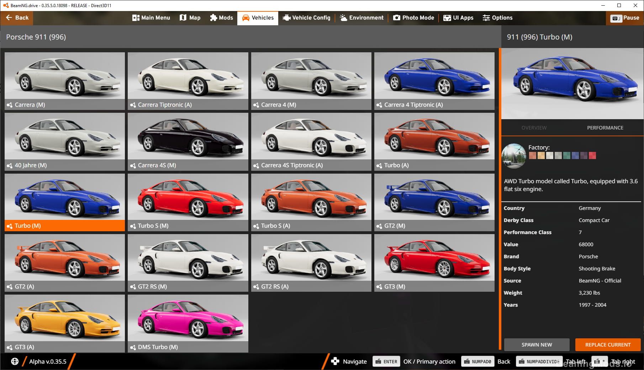The image size is (644, 370).
Task: Click the config icon beside Carrera 4 (M)
Action: coord(256,105)
